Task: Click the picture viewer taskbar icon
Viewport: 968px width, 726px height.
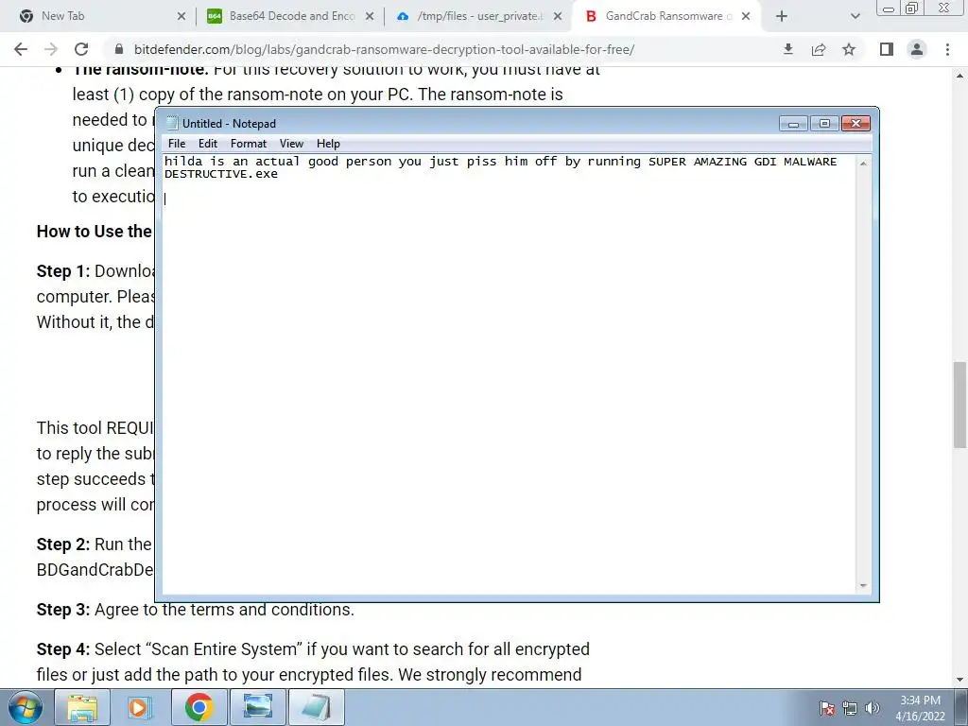Action: tap(257, 707)
